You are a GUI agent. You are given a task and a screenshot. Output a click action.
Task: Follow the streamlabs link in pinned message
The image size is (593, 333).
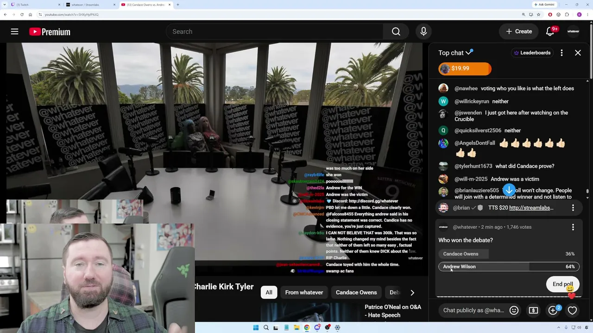(531, 208)
